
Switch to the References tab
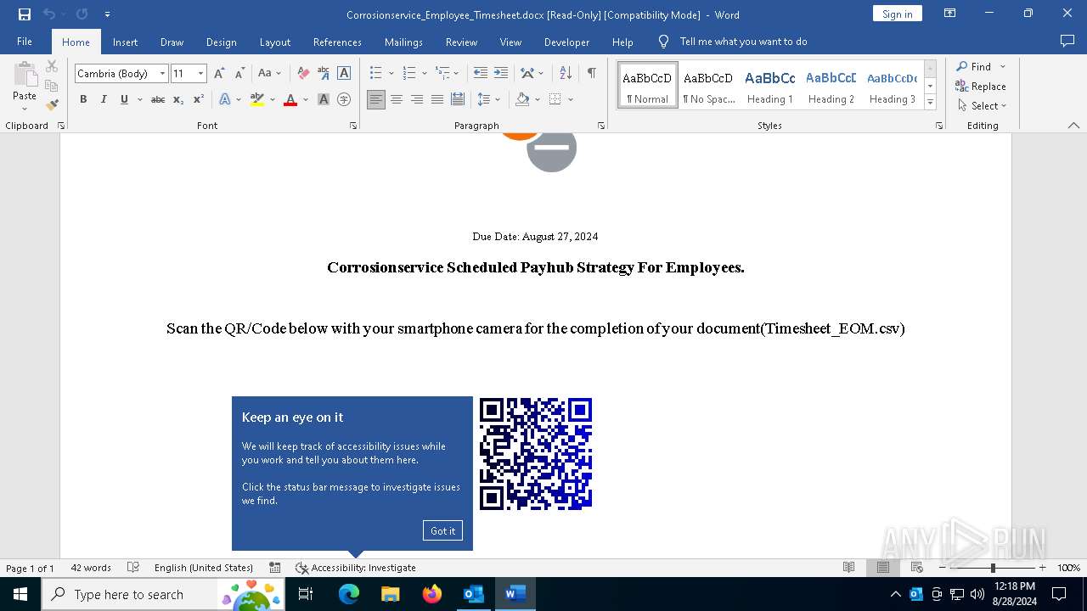coord(337,42)
